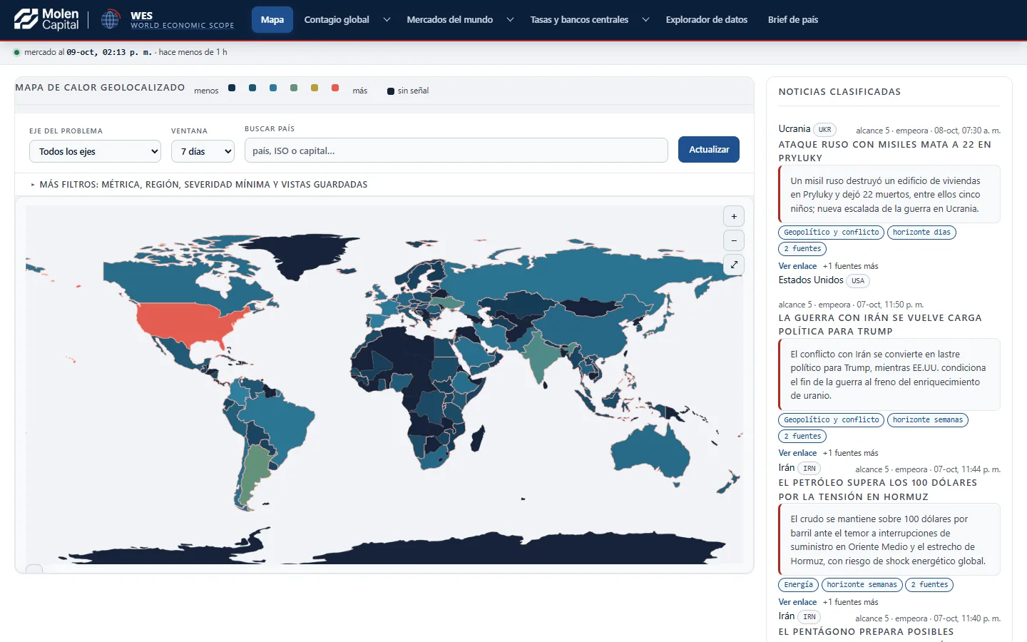Viewport: 1027px width, 642px height.
Task: Focus the 'Buscar país' search field
Action: [x=456, y=151]
